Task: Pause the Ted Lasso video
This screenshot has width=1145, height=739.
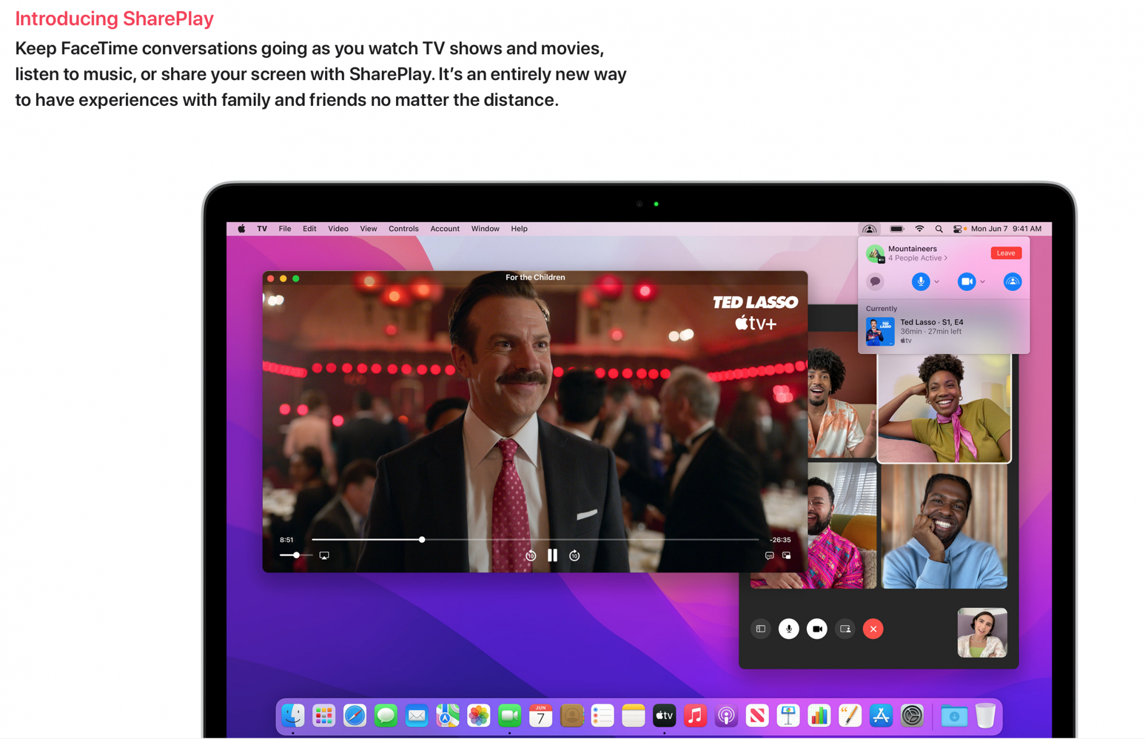Action: (x=552, y=555)
